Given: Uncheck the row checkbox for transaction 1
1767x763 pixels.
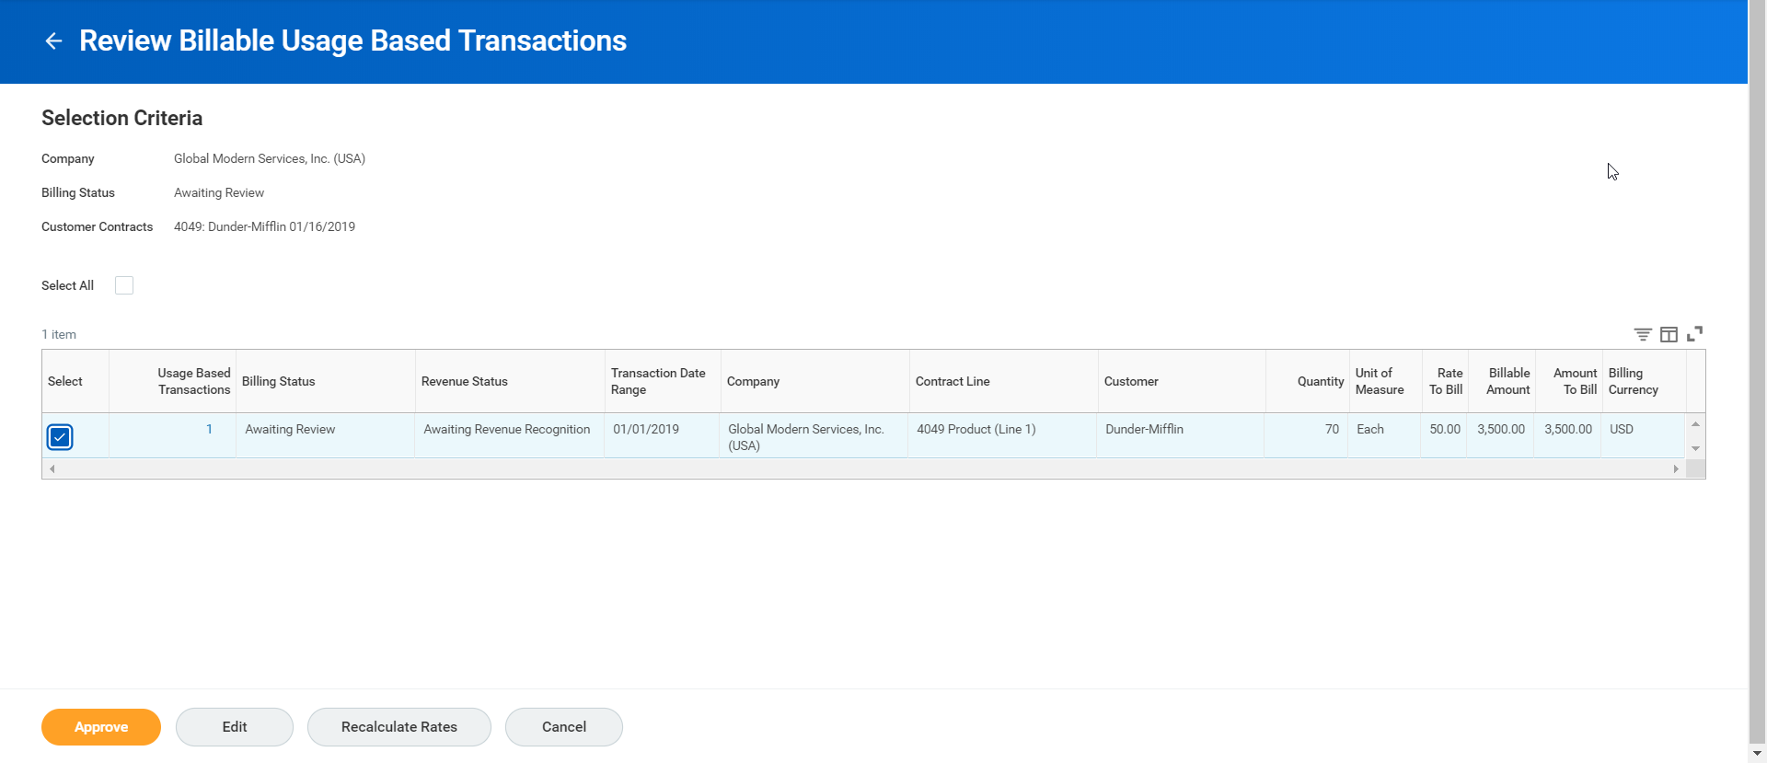Looking at the screenshot, I should [x=60, y=436].
